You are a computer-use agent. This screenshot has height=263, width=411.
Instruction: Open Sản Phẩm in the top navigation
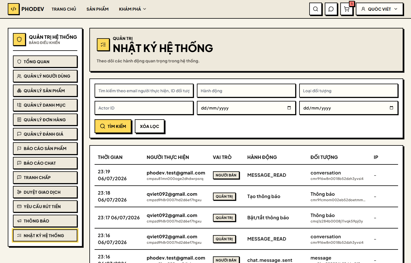click(97, 9)
